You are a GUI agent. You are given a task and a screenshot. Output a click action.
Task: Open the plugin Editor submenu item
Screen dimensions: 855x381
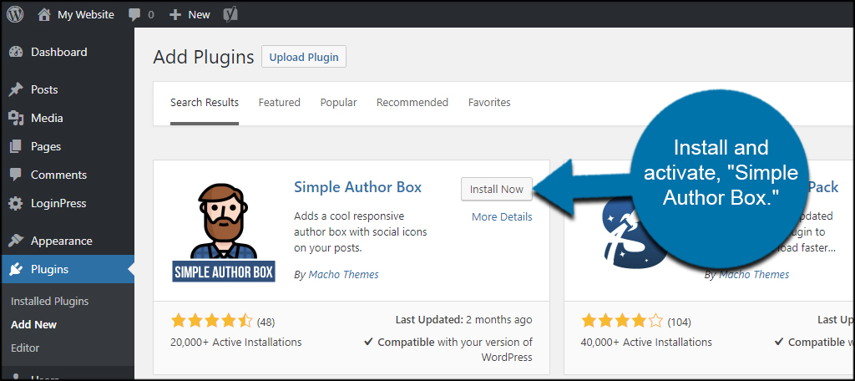pyautogui.click(x=25, y=348)
